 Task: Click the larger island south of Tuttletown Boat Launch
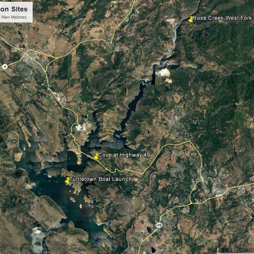coord(72,199)
